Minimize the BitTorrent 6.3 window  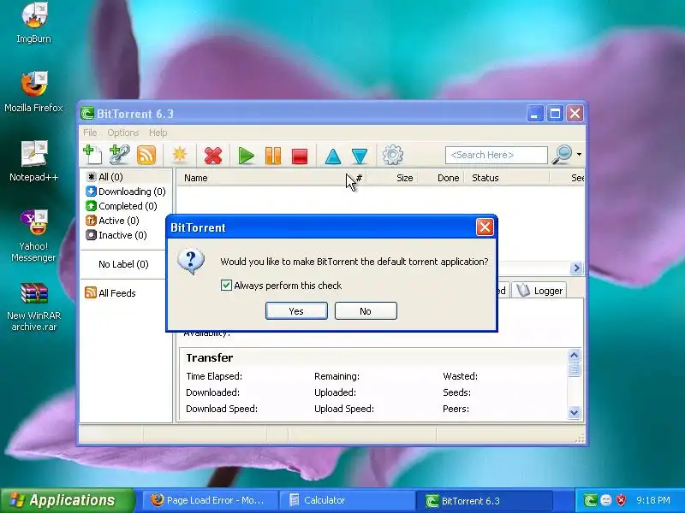click(x=534, y=114)
